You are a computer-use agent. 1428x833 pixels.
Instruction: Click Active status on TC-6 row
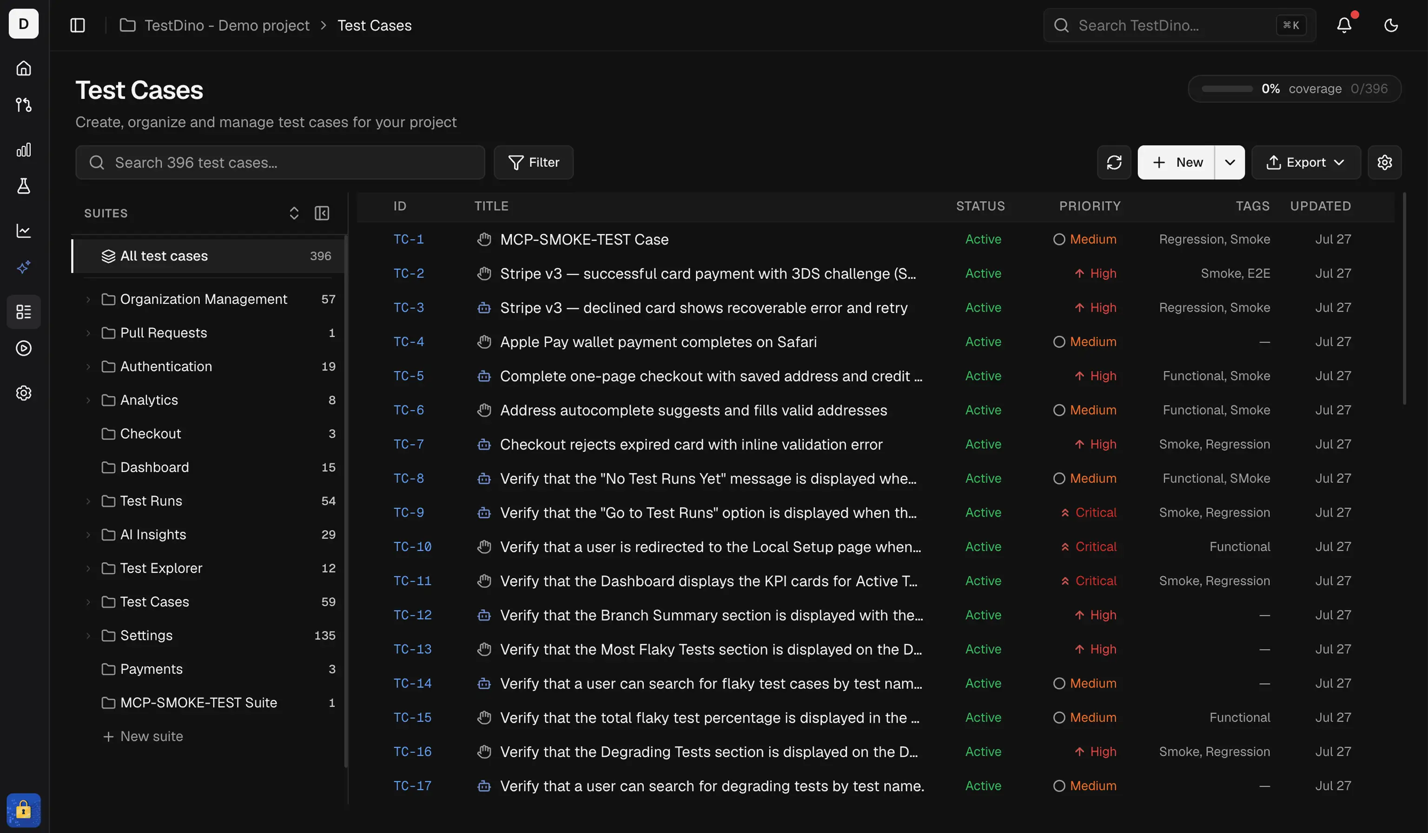point(983,410)
